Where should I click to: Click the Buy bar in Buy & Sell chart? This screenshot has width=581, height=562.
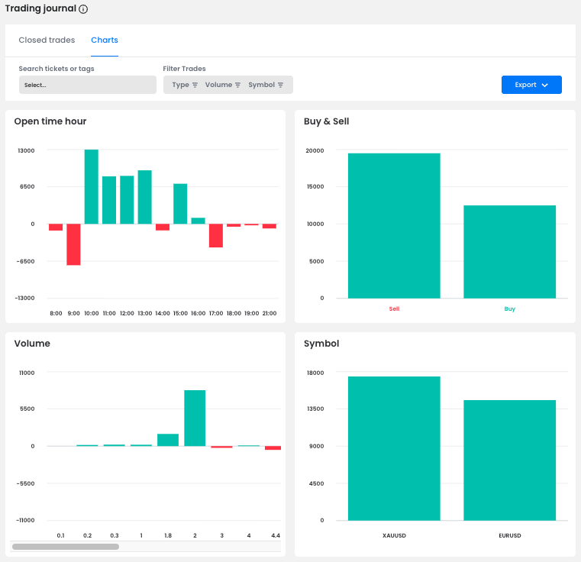[x=509, y=252]
